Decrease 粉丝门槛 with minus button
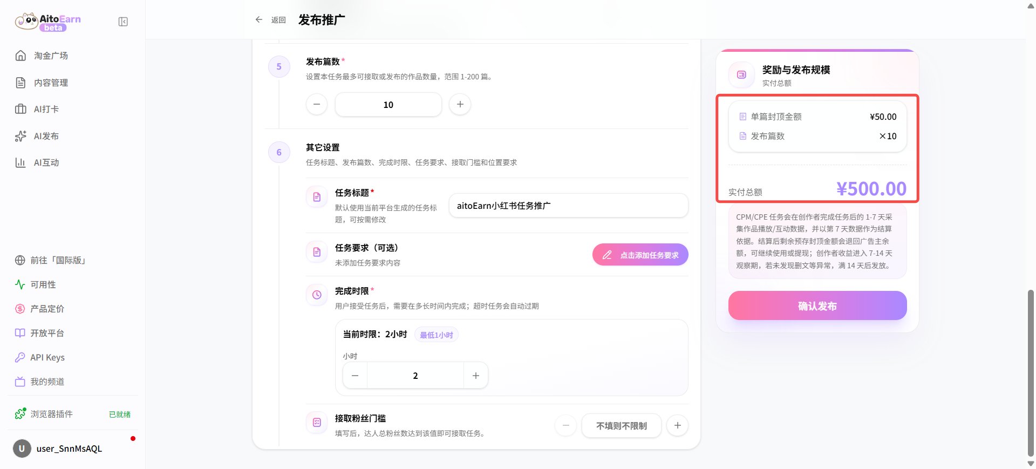 565,426
